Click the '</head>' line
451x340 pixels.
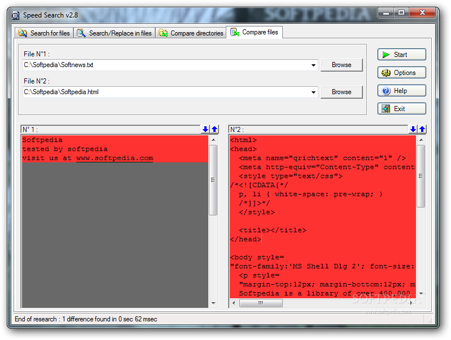(246, 239)
